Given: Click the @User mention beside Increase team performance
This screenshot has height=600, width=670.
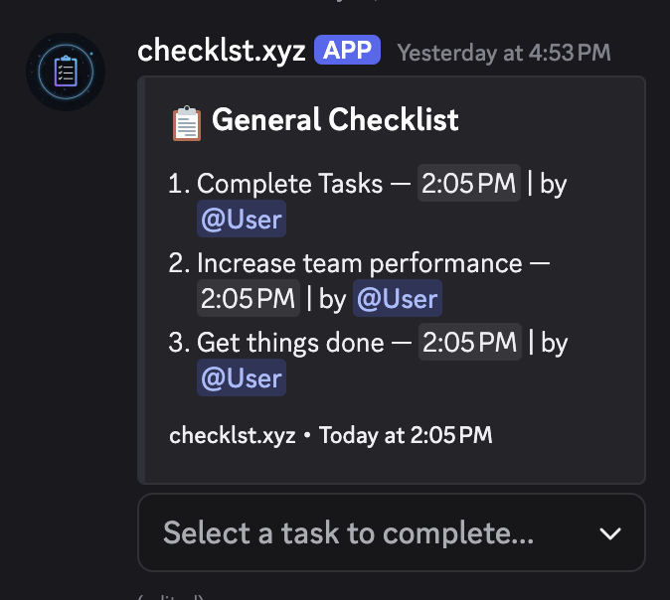Looking at the screenshot, I should pyautogui.click(x=398, y=298).
